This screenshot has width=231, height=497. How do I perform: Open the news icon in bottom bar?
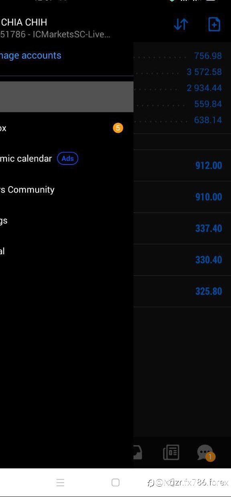coord(171,452)
